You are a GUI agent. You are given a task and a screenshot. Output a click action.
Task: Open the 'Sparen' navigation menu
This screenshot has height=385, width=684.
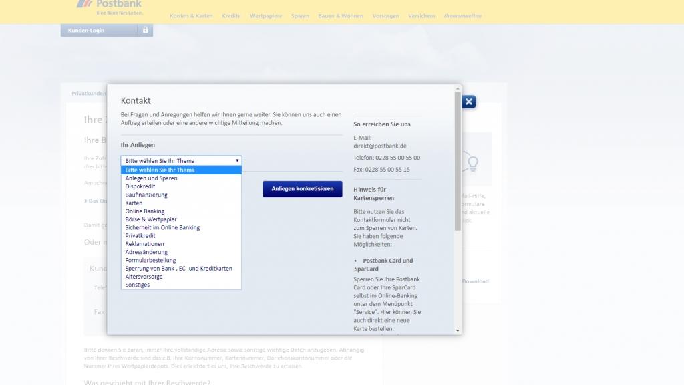click(300, 16)
